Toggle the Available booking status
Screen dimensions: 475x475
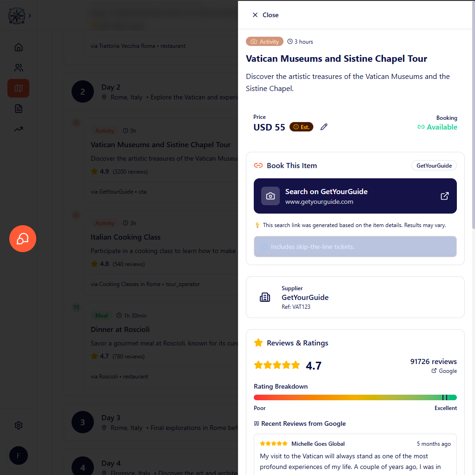pyautogui.click(x=437, y=127)
